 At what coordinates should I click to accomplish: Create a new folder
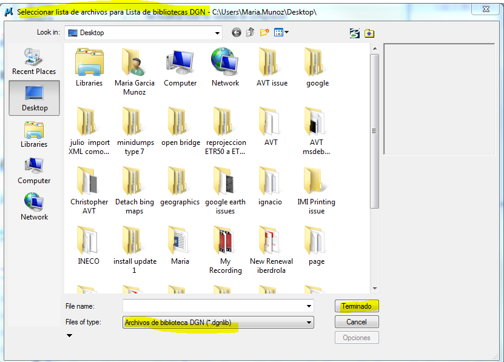click(264, 33)
